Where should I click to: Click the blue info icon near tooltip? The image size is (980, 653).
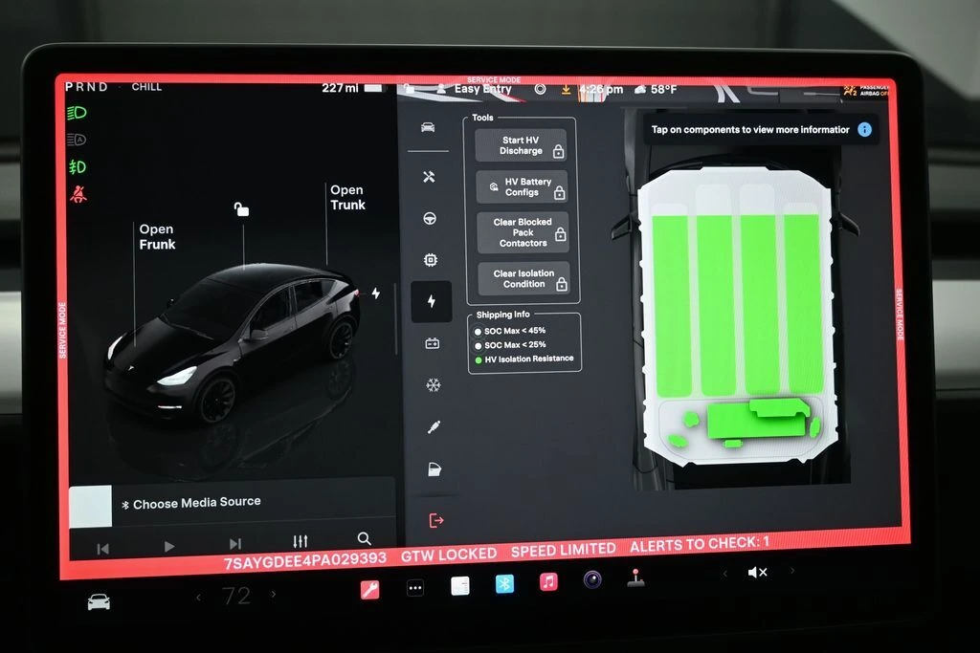pos(864,129)
